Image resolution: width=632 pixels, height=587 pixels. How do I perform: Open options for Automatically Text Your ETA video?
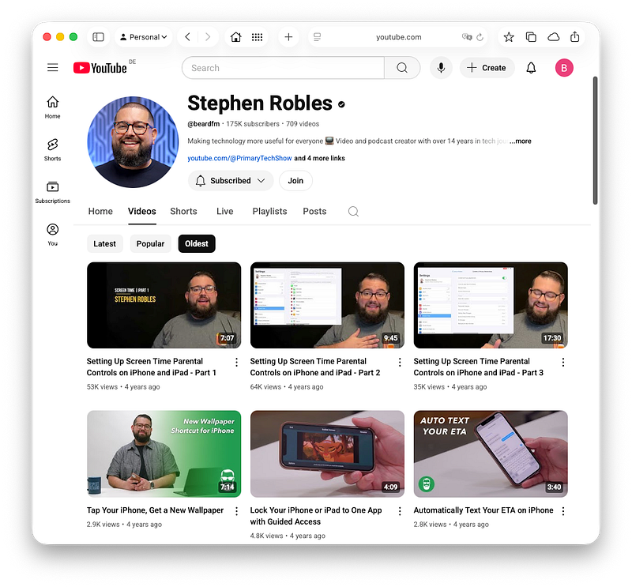coord(563,511)
